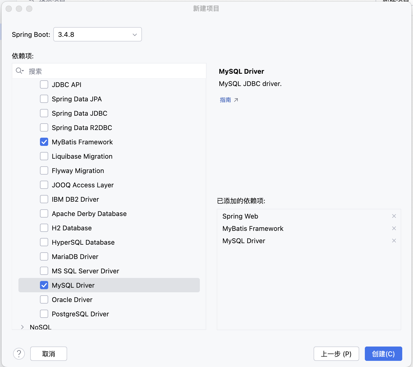Check the PostgreSQL Driver checkbox

point(44,314)
